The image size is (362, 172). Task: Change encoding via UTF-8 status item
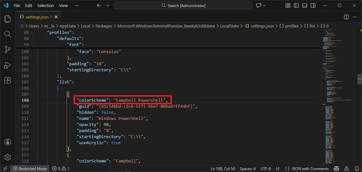click(266, 168)
